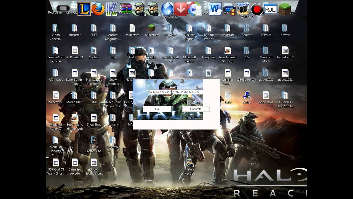Launch the HyperCam 2 desktop shortcut
Screen dimensions: 353x199
[x=285, y=53]
